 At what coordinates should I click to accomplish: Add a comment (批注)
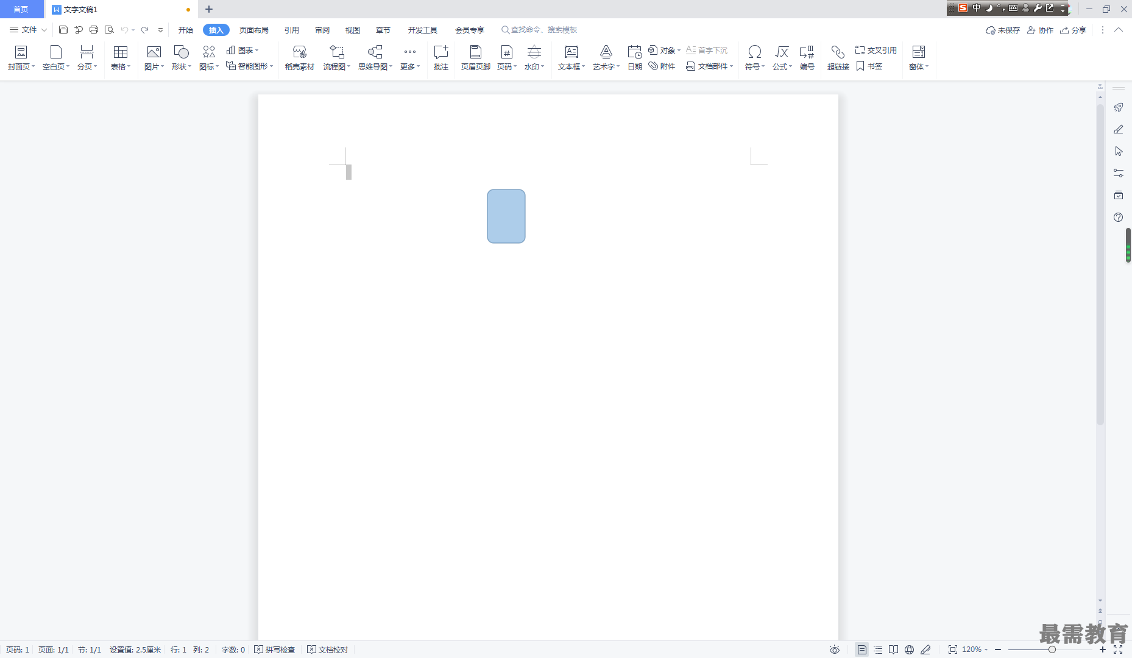click(441, 58)
